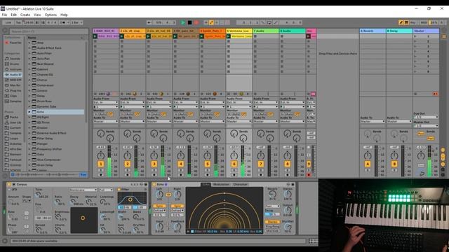Click Master track volume fader

(429, 161)
